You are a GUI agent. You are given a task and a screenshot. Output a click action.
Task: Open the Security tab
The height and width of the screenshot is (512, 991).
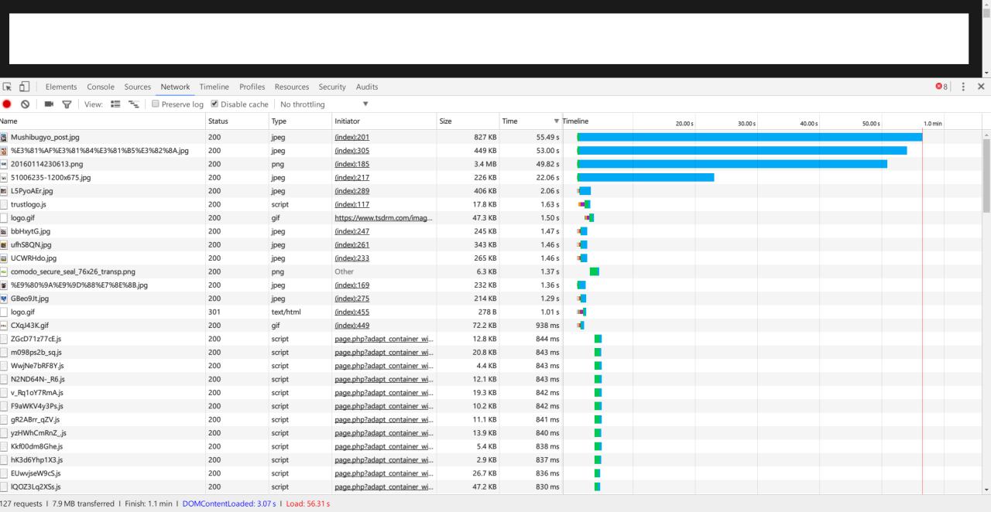332,87
